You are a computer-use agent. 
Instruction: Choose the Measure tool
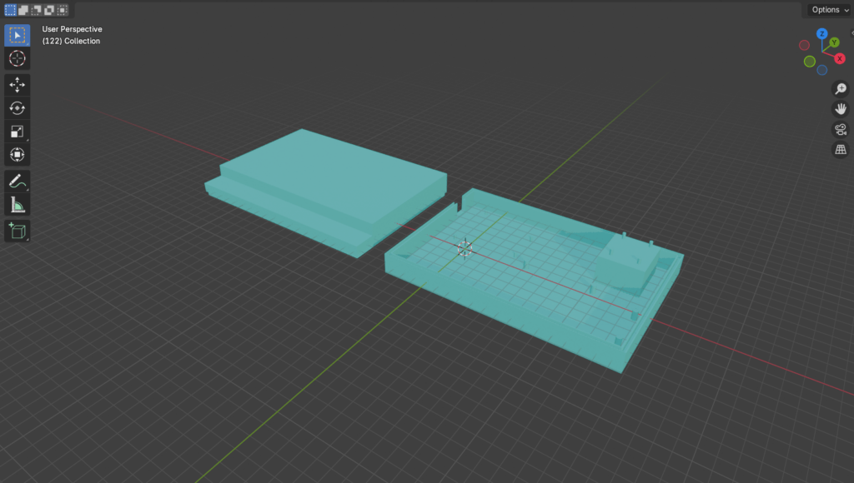pyautogui.click(x=17, y=205)
